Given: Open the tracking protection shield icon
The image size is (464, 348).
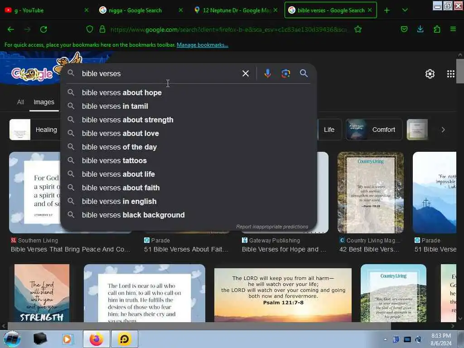Looking at the screenshot, I should click(x=90, y=29).
